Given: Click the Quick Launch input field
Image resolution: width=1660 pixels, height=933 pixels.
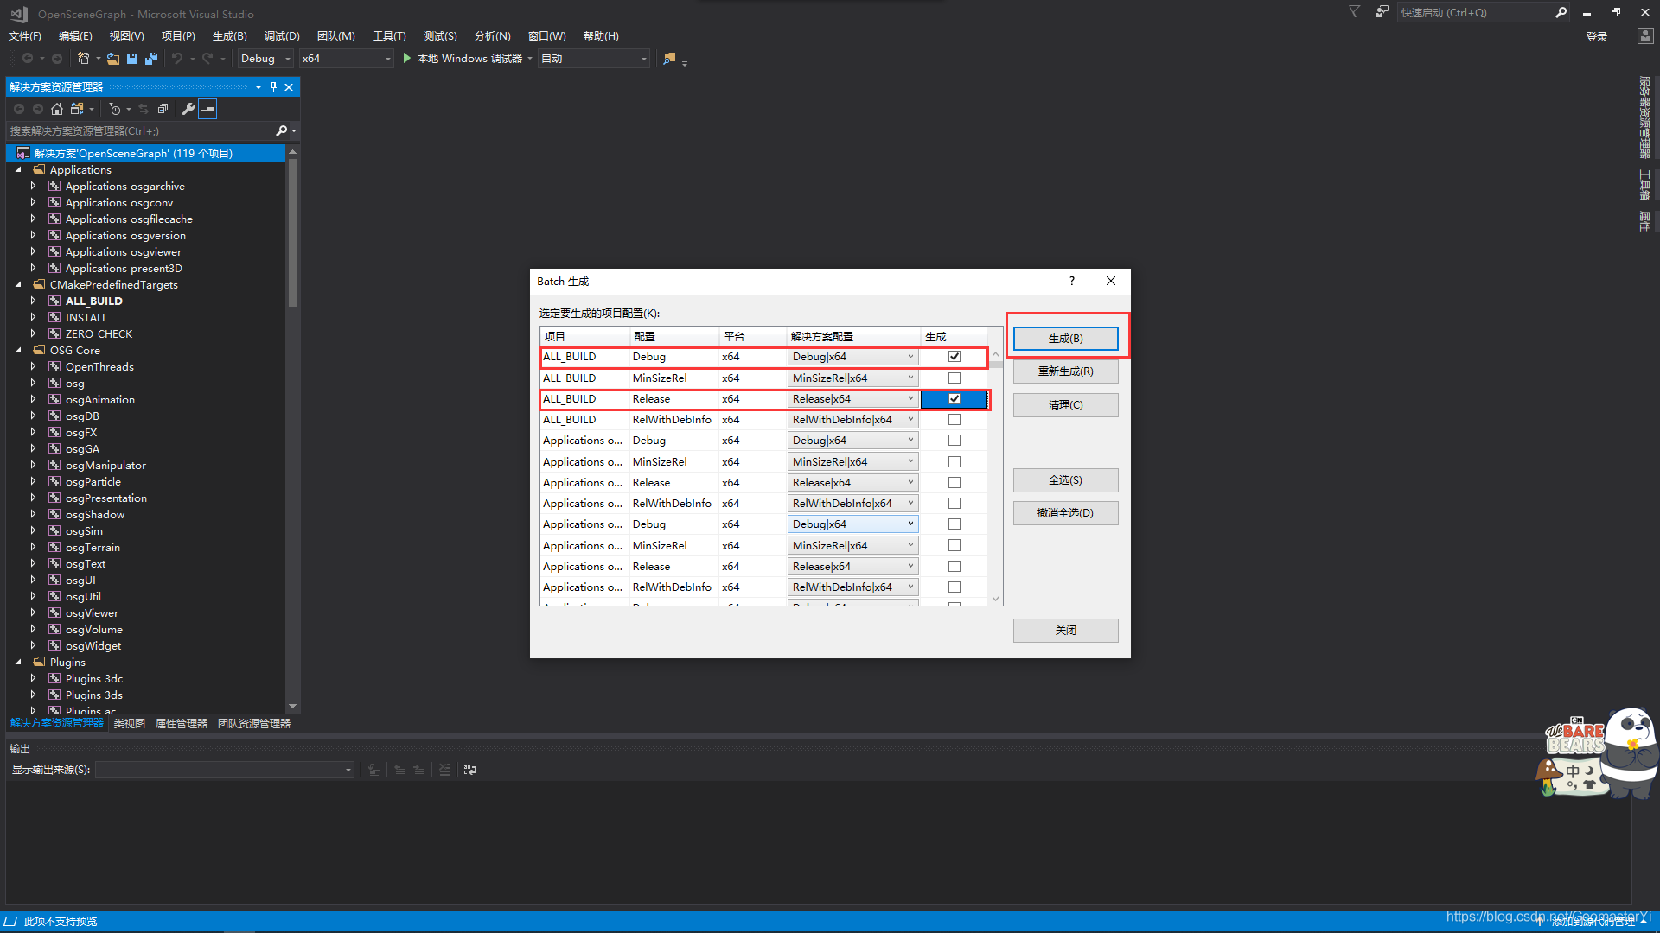Looking at the screenshot, I should [1475, 12].
